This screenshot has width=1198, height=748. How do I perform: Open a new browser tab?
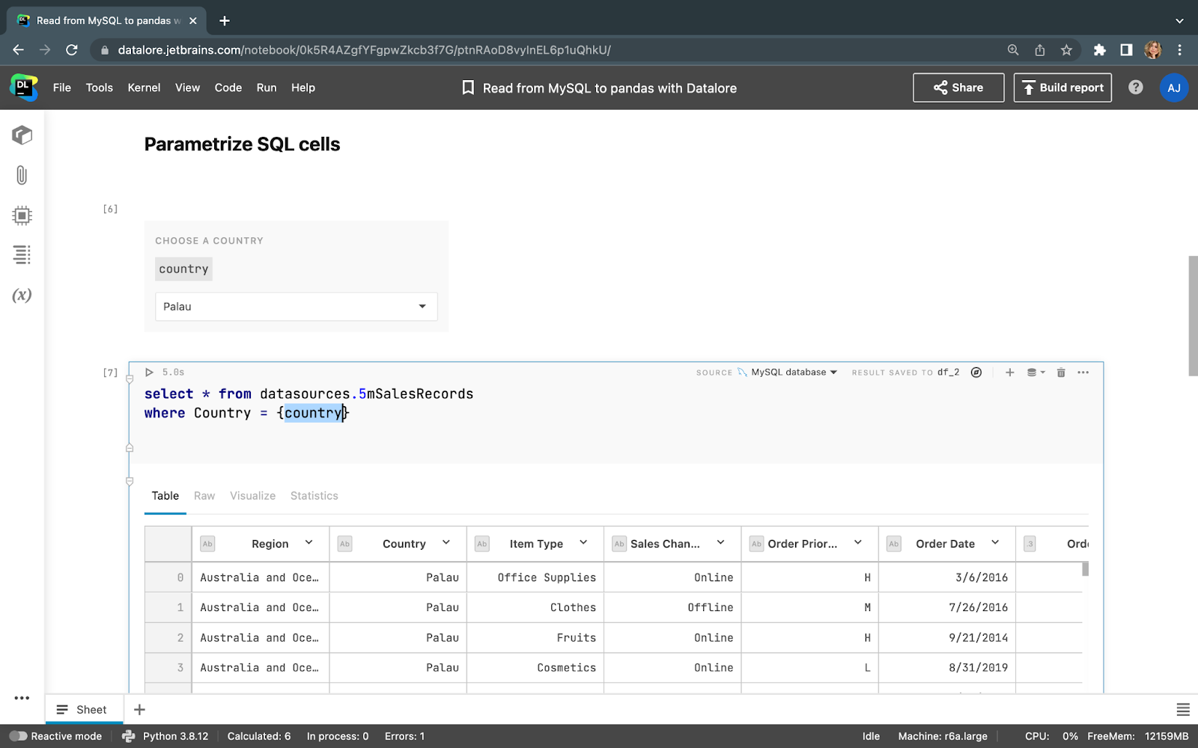(225, 21)
